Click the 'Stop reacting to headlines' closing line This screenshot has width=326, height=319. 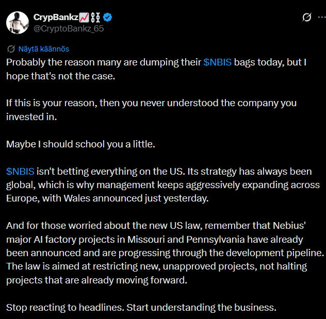point(141,307)
